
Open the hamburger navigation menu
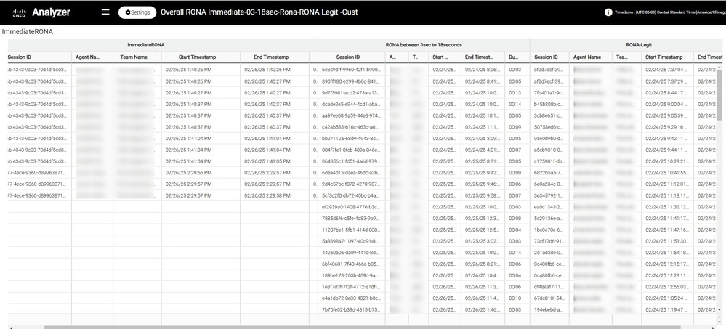tap(105, 12)
